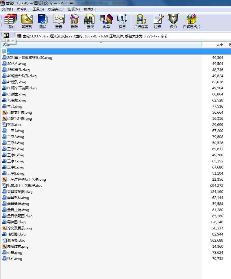Click the doc icon of 说明书.doc

coord(4,240)
